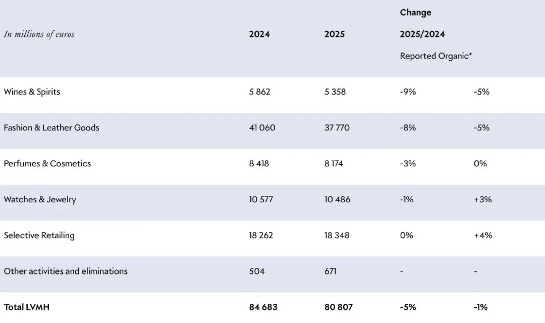This screenshot has width=545, height=323.
Task: Select the 671 Other activities 2025 value
Action: pos(331,271)
